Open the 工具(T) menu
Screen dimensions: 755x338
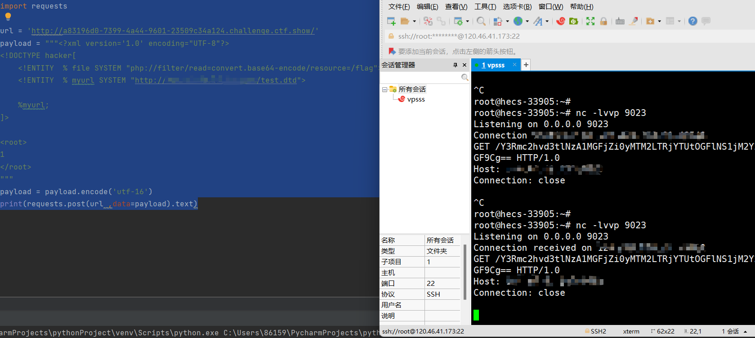485,7
